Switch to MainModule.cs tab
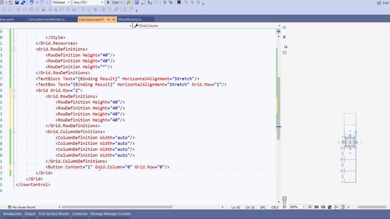The image size is (390, 219). coord(130,19)
